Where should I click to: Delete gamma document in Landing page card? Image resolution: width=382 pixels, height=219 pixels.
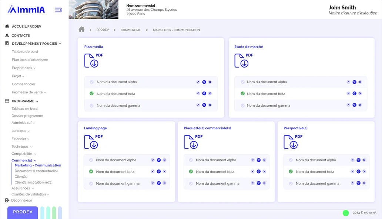[x=164, y=183]
